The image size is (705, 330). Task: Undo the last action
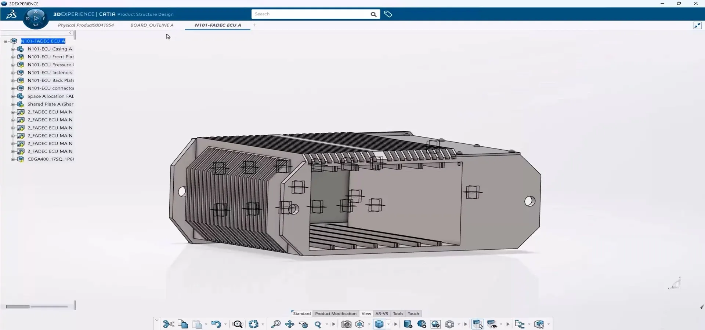(217, 324)
